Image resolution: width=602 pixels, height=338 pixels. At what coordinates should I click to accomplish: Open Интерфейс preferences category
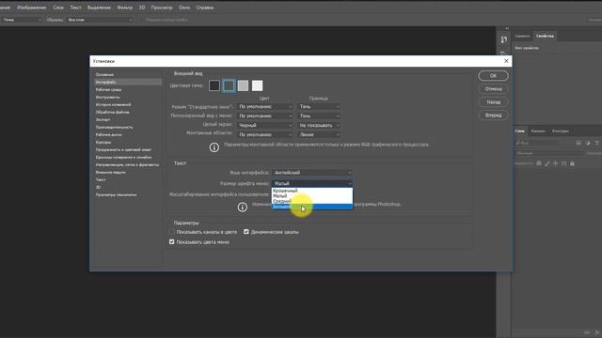pos(128,82)
